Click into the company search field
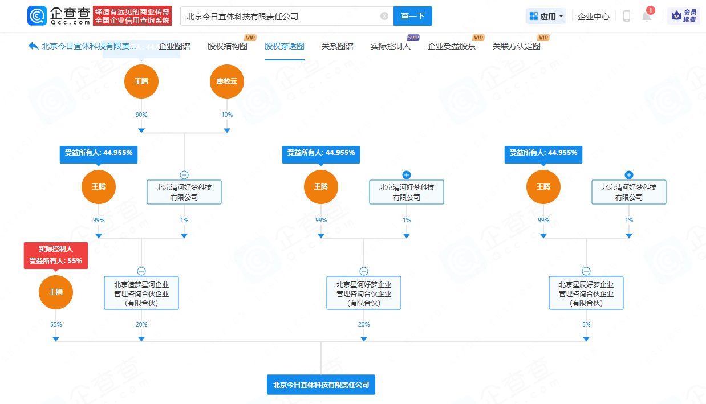 279,16
